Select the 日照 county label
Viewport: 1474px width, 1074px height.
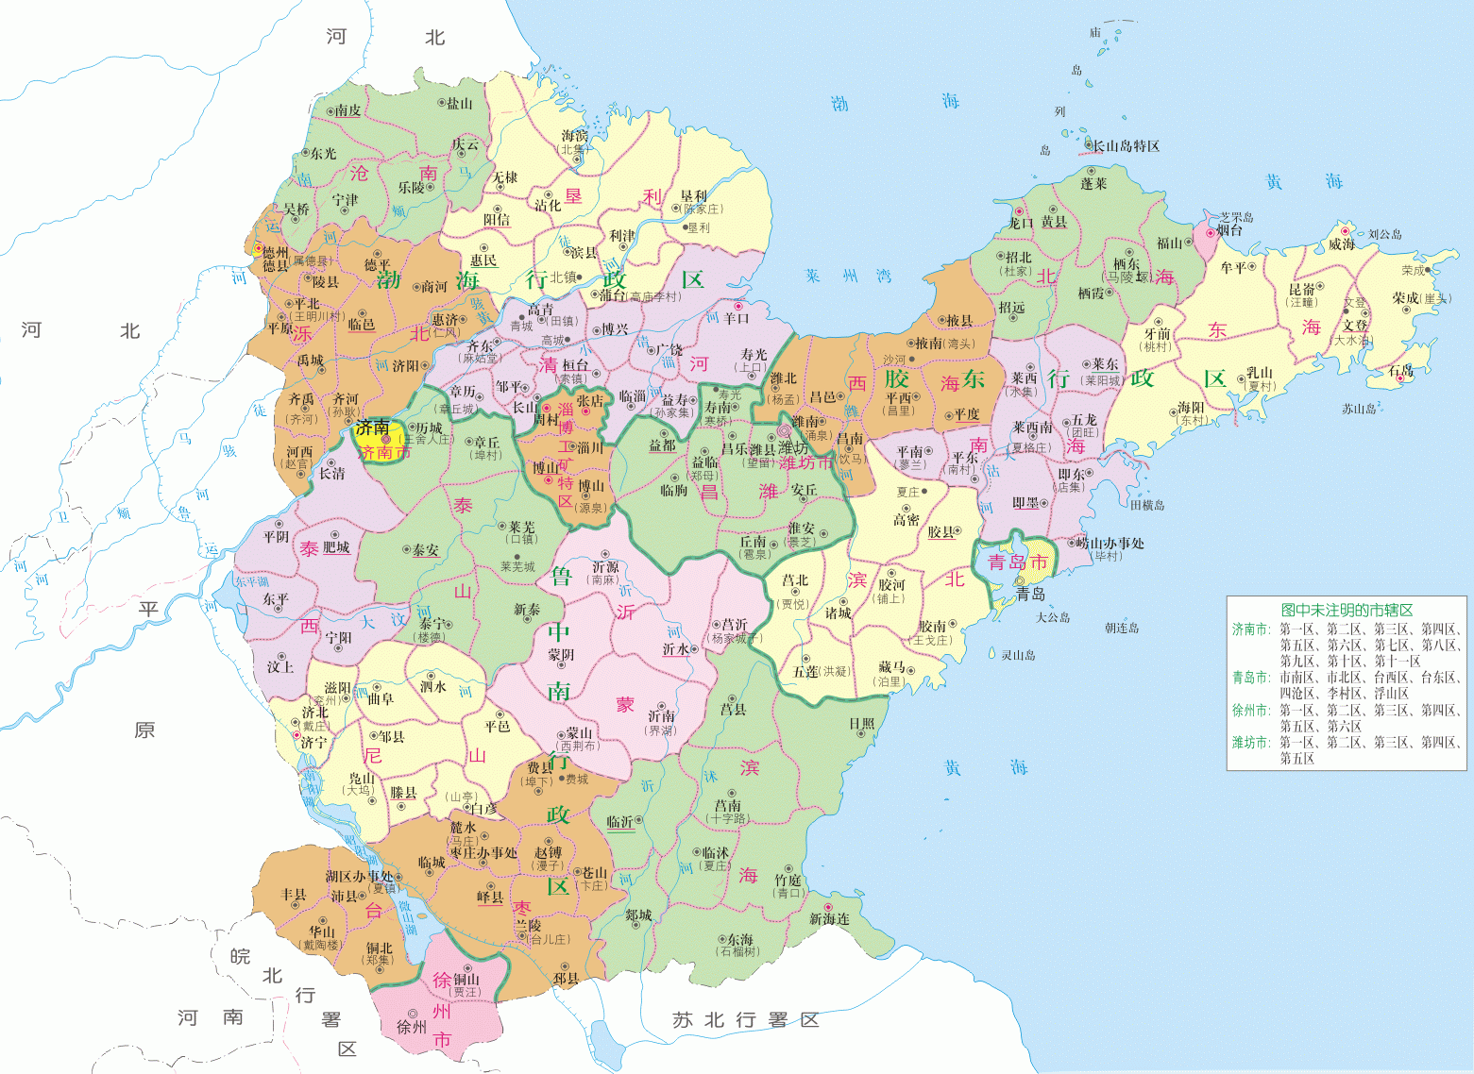861,725
